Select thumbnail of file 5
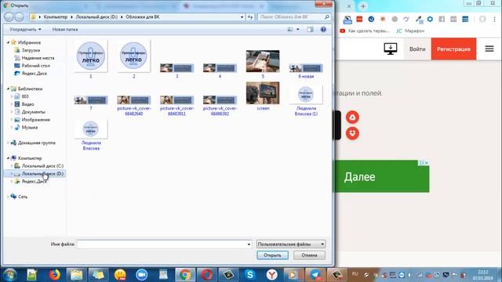This screenshot has height=282, width=502. (x=263, y=61)
